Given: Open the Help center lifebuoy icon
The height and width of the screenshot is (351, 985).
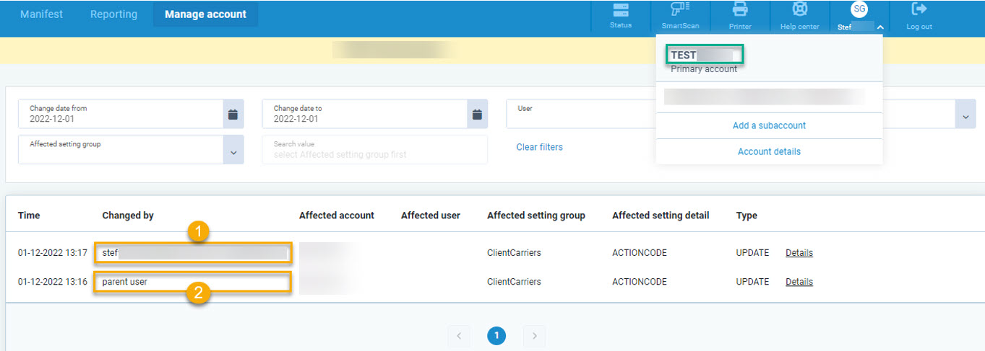Looking at the screenshot, I should [x=799, y=11].
